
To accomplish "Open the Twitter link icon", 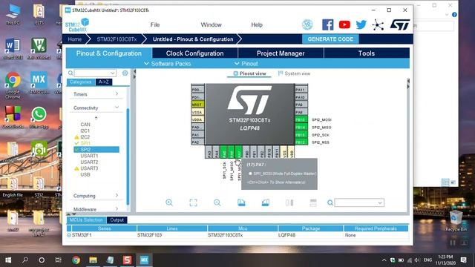I will (x=361, y=24).
